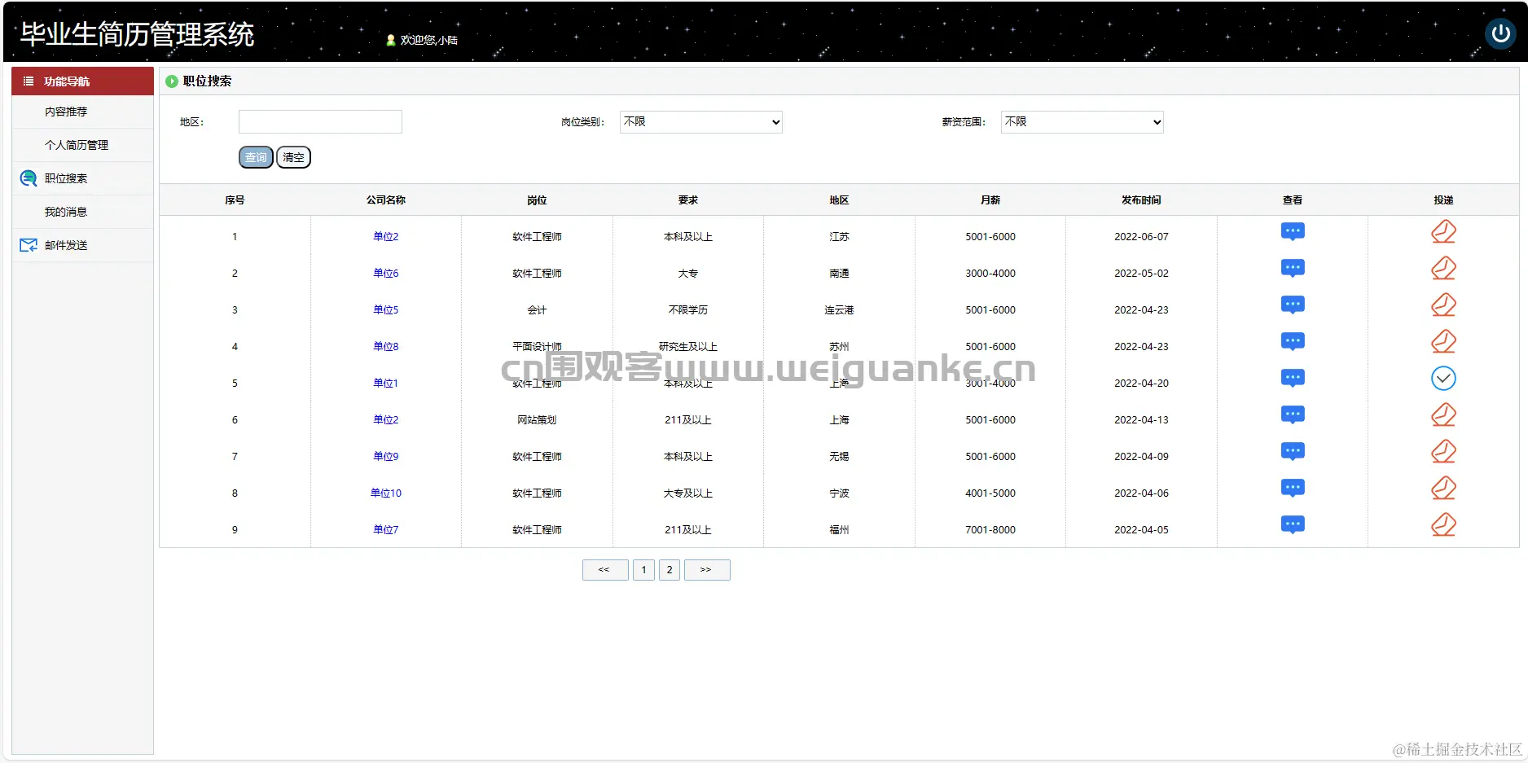Open 单位8 company link
The width and height of the screenshot is (1528, 763).
click(x=386, y=347)
